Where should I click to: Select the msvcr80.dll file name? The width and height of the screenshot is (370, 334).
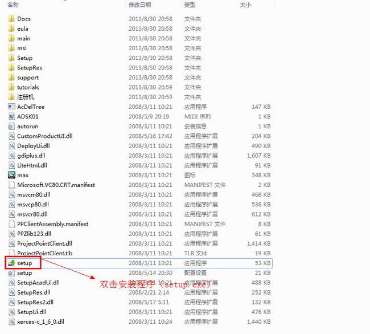[x=32, y=214]
